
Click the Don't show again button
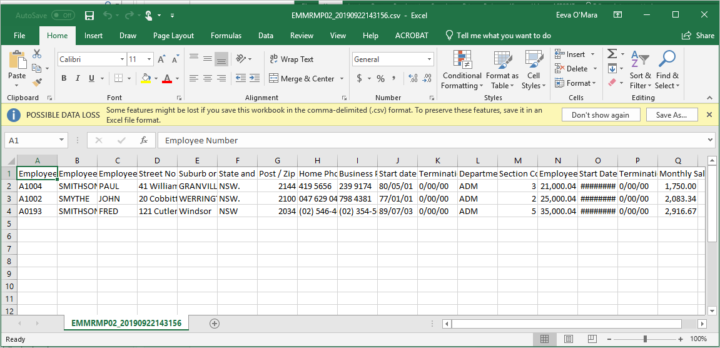pyautogui.click(x=600, y=115)
